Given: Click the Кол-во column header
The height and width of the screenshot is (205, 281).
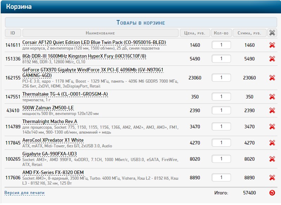Looking at the screenshot, I should [x=221, y=33].
